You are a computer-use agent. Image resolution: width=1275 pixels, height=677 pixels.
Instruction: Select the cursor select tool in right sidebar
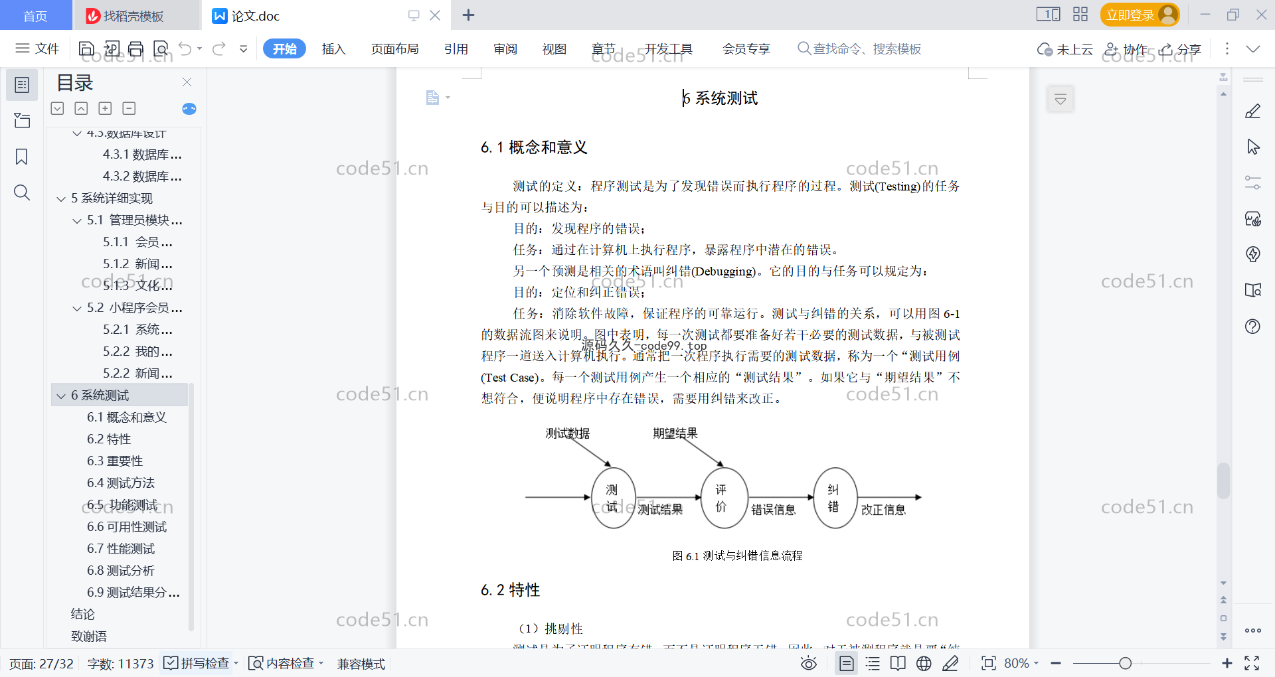pos(1252,147)
